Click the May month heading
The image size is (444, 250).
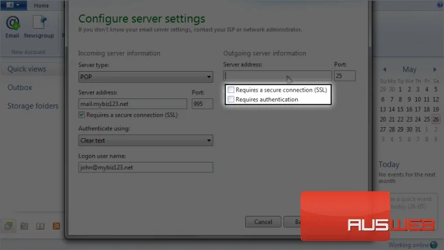(x=409, y=70)
